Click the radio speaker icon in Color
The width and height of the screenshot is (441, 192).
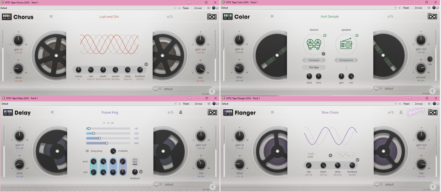click(346, 44)
